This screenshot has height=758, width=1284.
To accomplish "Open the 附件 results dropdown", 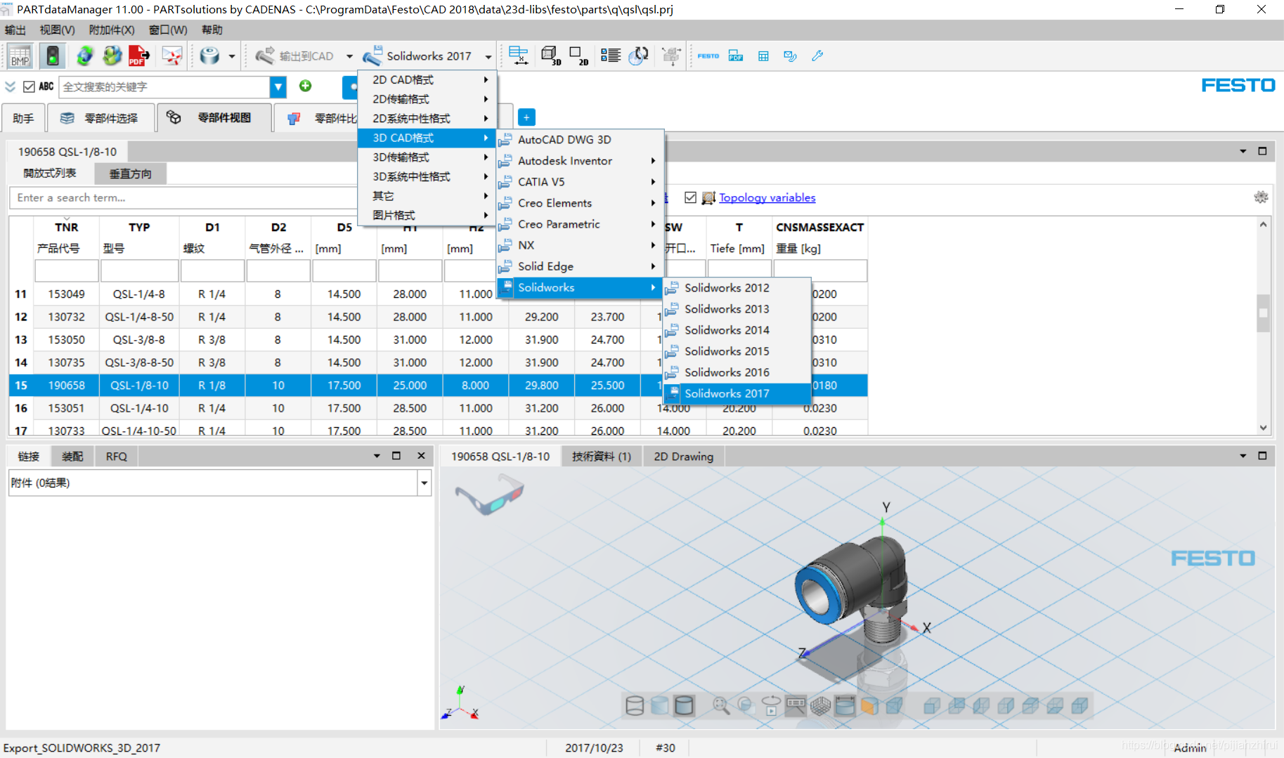I will tap(424, 483).
